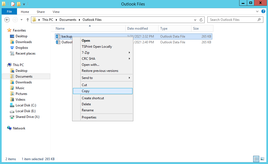Switch to the View ribbon tab
Image resolution: width=268 pixels, height=164 pixels.
point(56,12)
